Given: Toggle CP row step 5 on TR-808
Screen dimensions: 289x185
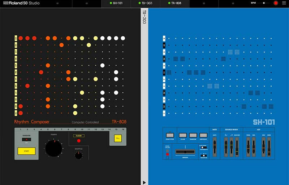Looking at the screenshot, I should click(48, 65).
